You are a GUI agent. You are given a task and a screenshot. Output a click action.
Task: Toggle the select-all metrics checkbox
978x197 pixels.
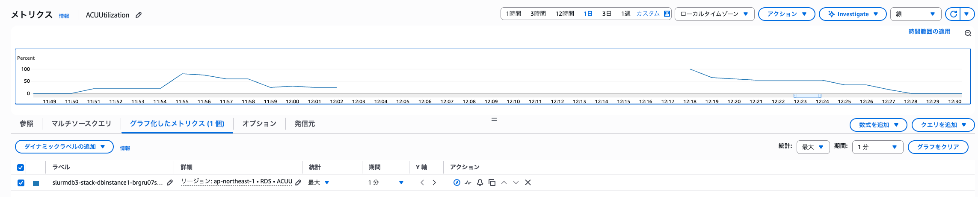tap(21, 168)
